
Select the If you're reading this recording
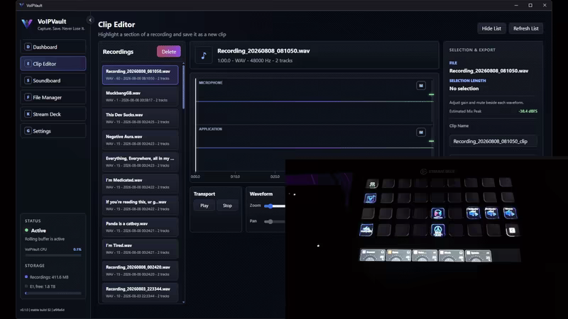click(140, 206)
